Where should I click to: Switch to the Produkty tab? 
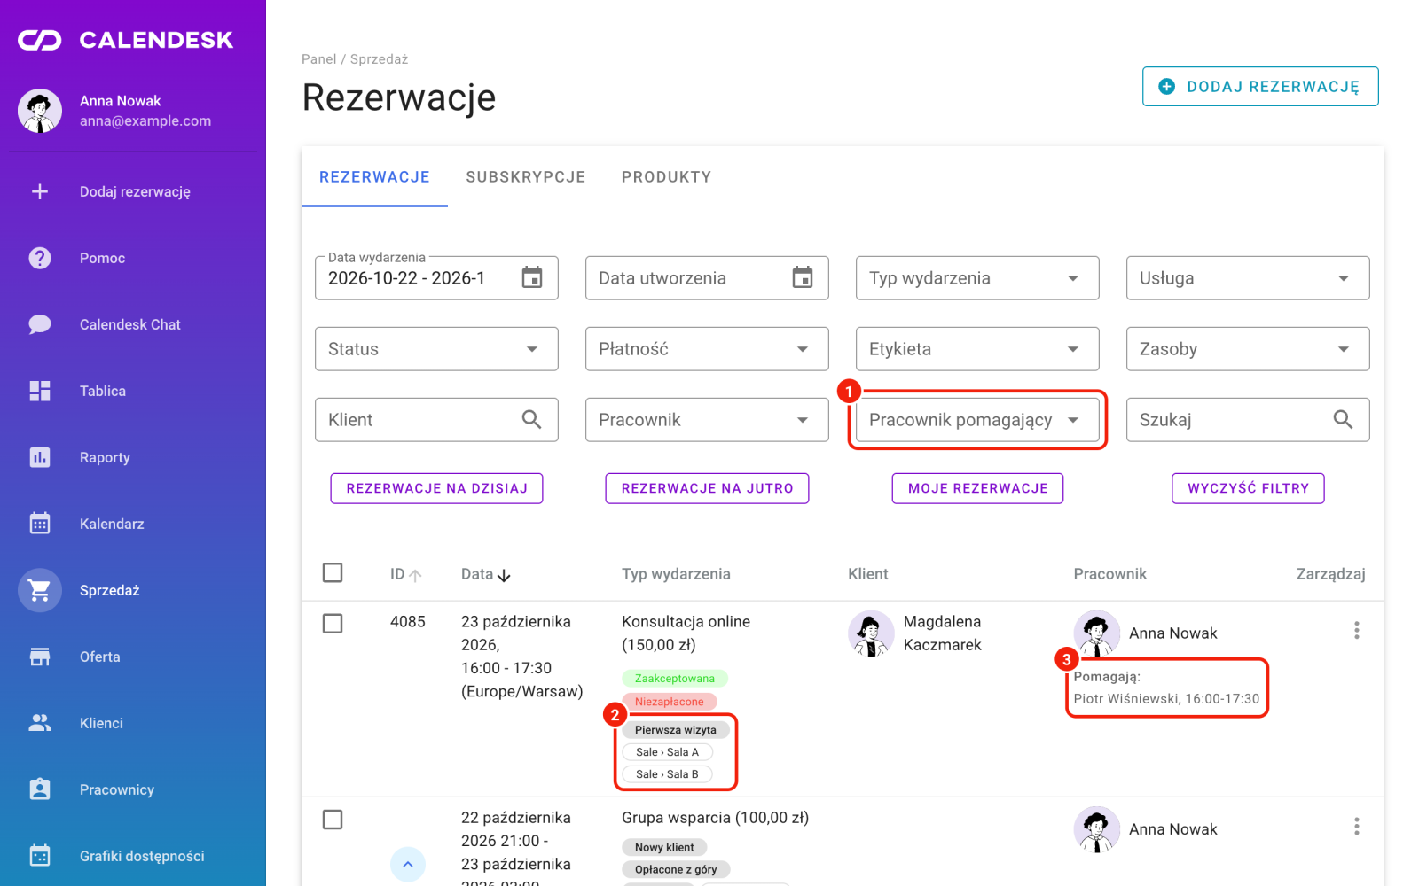667,177
